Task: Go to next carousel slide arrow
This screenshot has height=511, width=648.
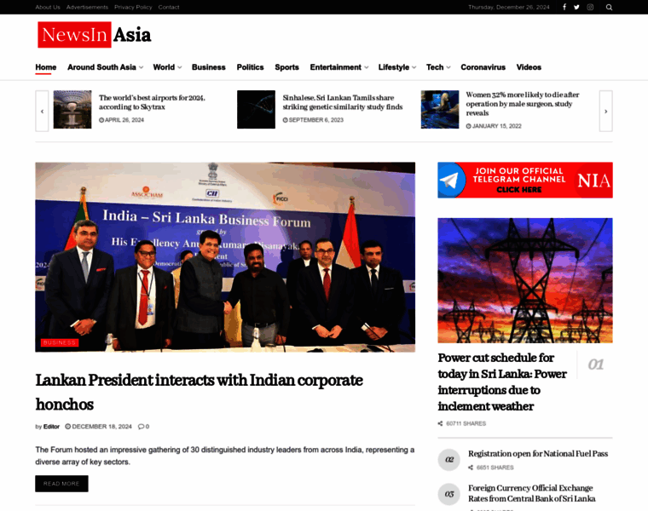Action: click(606, 111)
